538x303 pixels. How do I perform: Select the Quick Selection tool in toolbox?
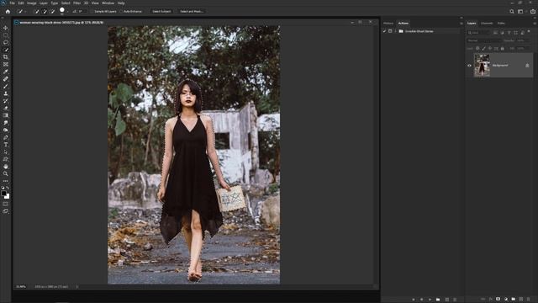coord(6,50)
